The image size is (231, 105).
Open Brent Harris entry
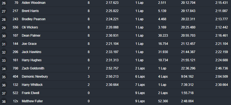point(30,11)
